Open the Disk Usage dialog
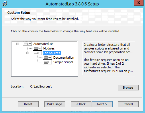This screenshot has height=113, width=145. 55,104
